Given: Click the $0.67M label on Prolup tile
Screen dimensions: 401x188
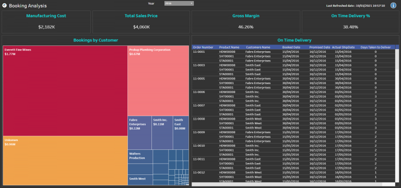Looking at the screenshot, I should pyautogui.click(x=135, y=54).
